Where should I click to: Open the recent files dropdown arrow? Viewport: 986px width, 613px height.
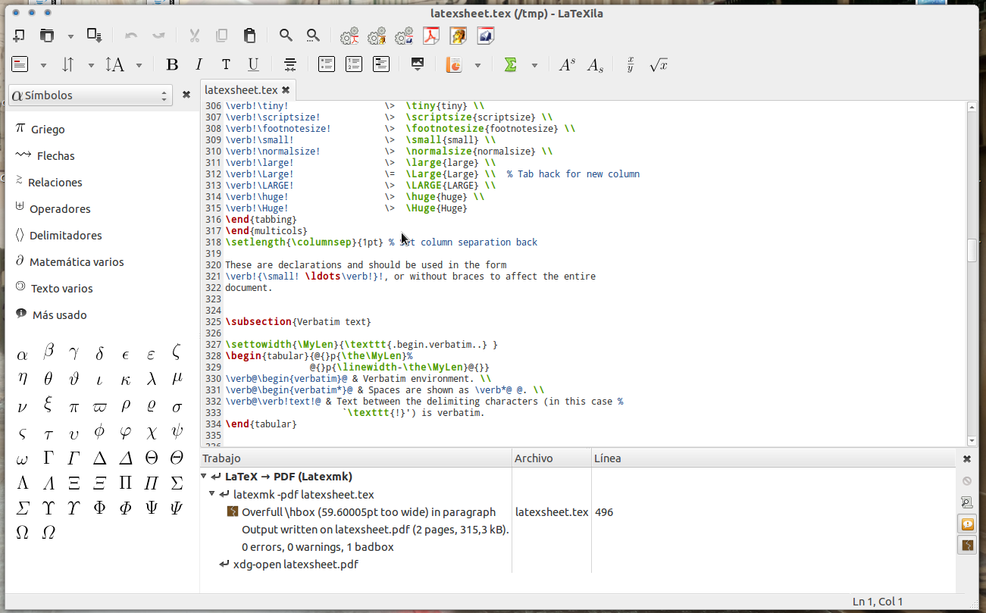[70, 36]
